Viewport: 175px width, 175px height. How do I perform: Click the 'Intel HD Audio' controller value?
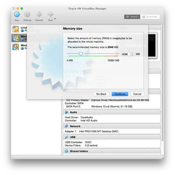pos(89,121)
